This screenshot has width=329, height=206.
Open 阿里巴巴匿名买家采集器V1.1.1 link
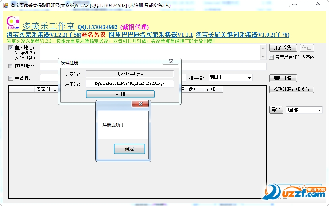(151, 35)
